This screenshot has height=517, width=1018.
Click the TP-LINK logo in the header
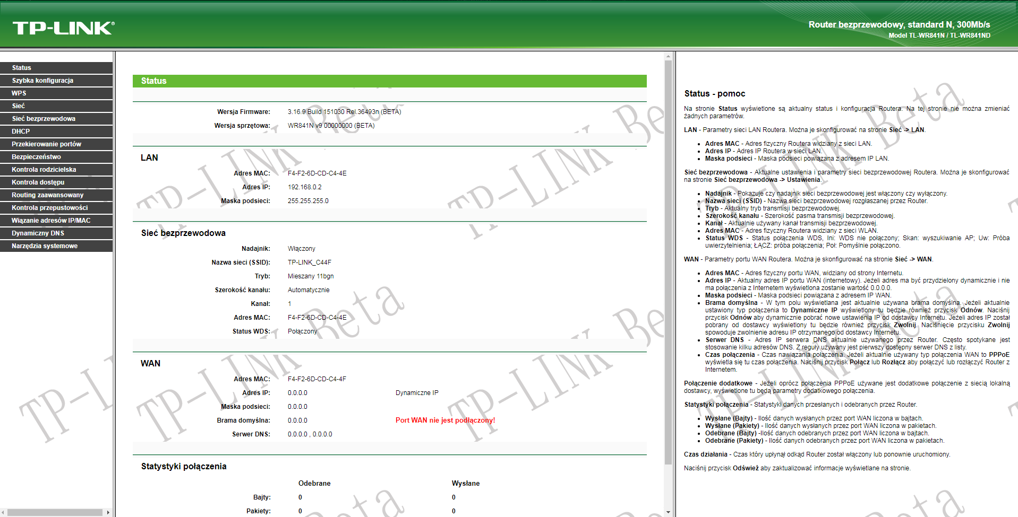[63, 28]
